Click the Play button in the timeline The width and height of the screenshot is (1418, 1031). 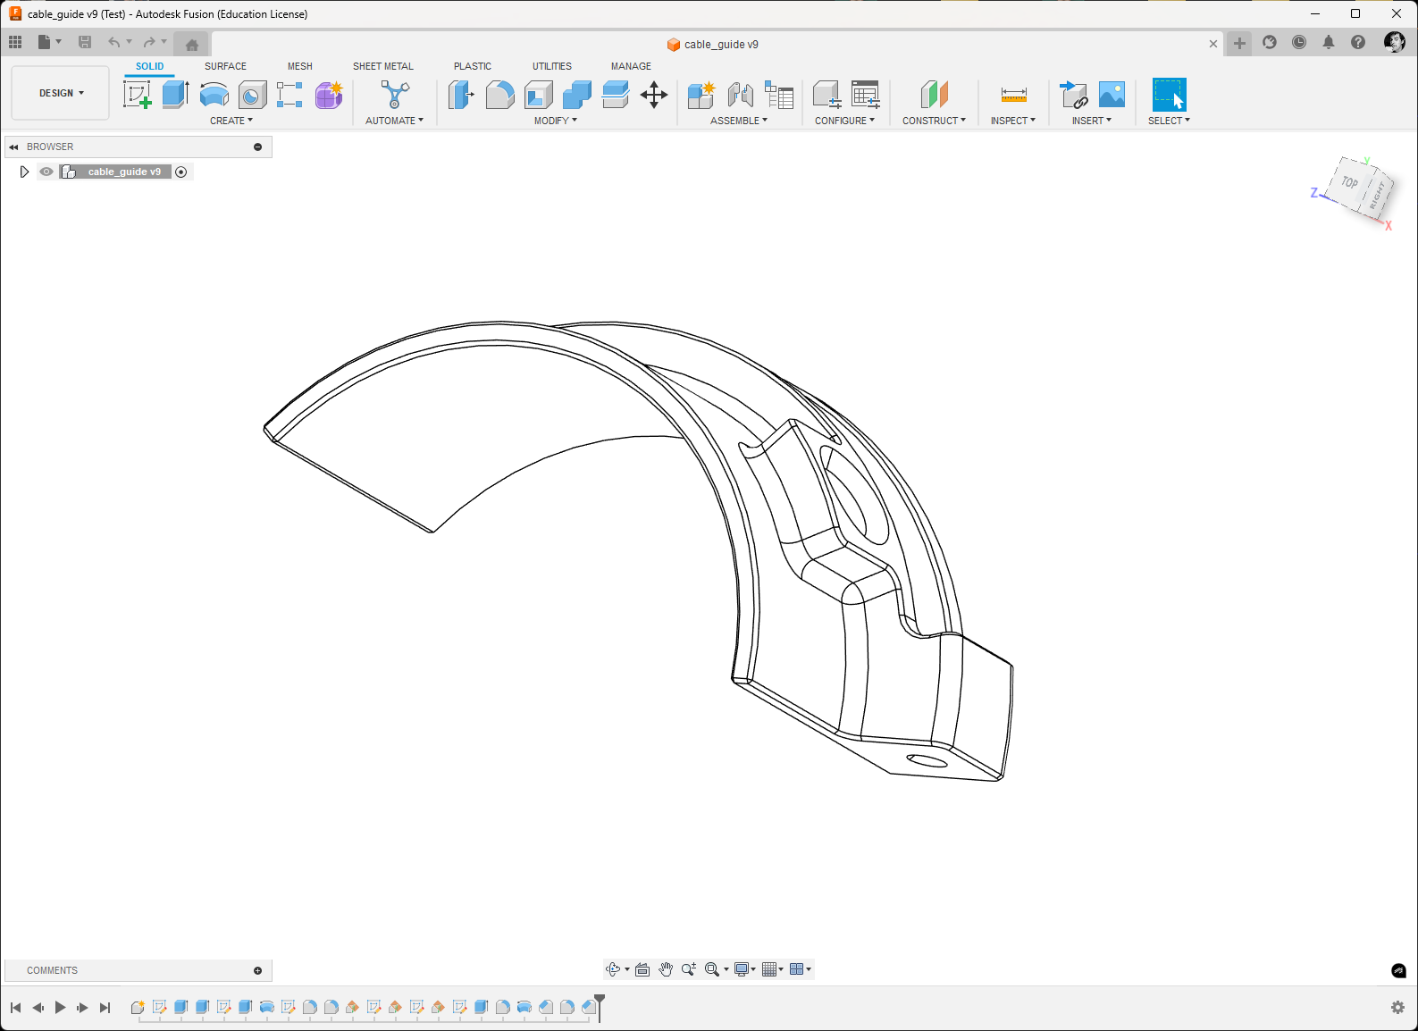[x=60, y=1008]
